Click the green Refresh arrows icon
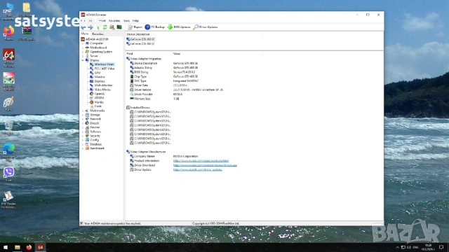 pos(105,27)
